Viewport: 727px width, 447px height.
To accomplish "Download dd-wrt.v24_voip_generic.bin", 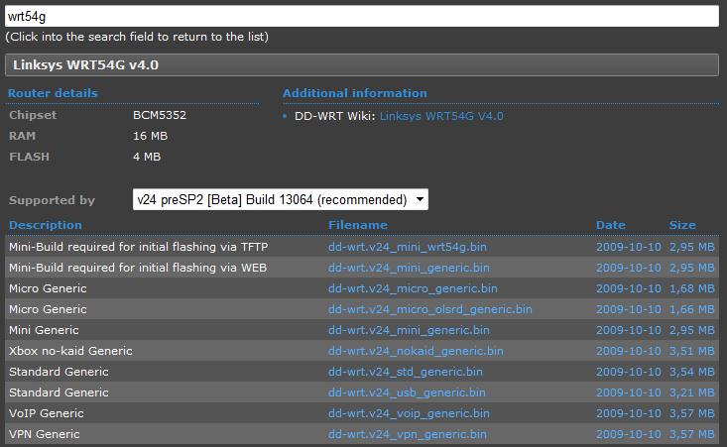I will point(409,413).
